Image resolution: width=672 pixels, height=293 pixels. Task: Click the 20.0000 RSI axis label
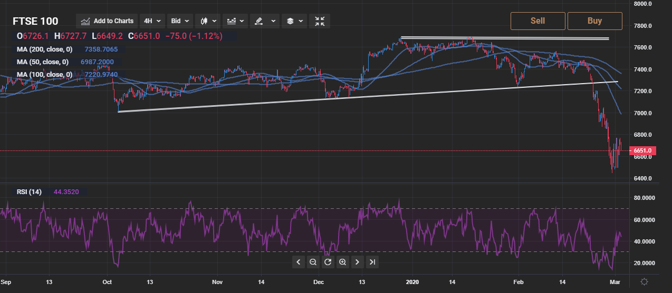click(644, 263)
